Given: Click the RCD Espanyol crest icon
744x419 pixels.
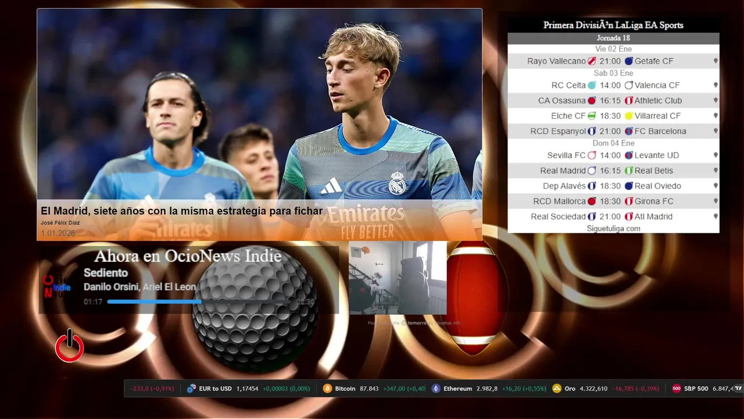Looking at the screenshot, I should pos(592,132).
